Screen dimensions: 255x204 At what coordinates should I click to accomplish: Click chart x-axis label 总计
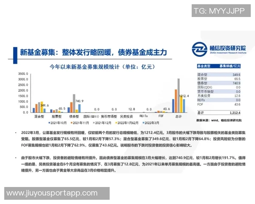click(x=178, y=116)
